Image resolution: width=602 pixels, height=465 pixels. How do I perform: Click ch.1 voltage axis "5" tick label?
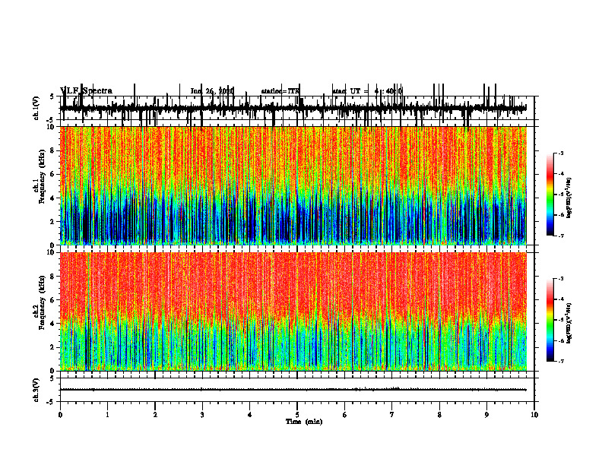tap(52, 97)
